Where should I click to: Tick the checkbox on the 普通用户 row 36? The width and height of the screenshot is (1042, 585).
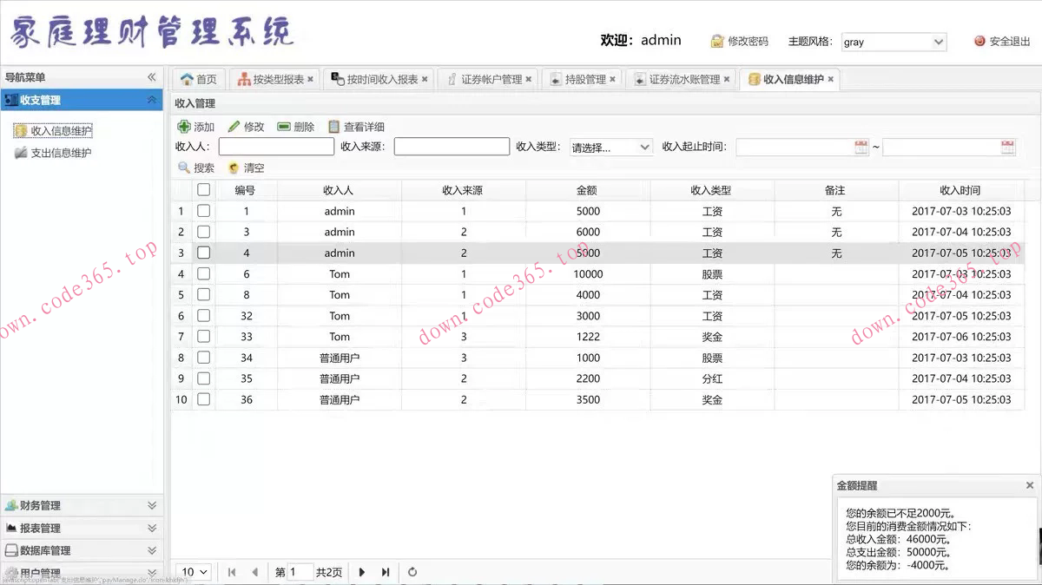[203, 398]
